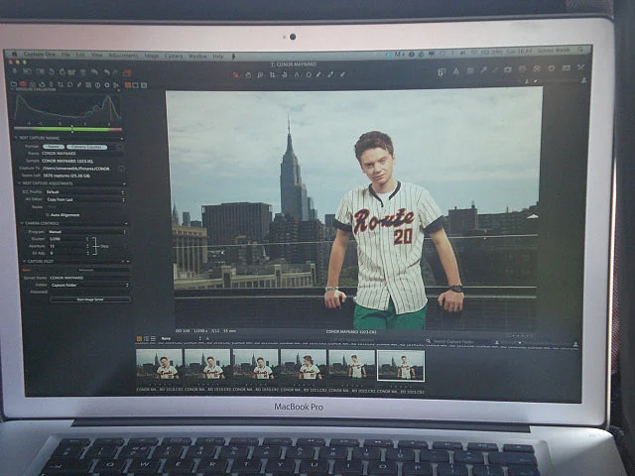Open the Help menu
This screenshot has height=476, width=635.
tap(218, 57)
